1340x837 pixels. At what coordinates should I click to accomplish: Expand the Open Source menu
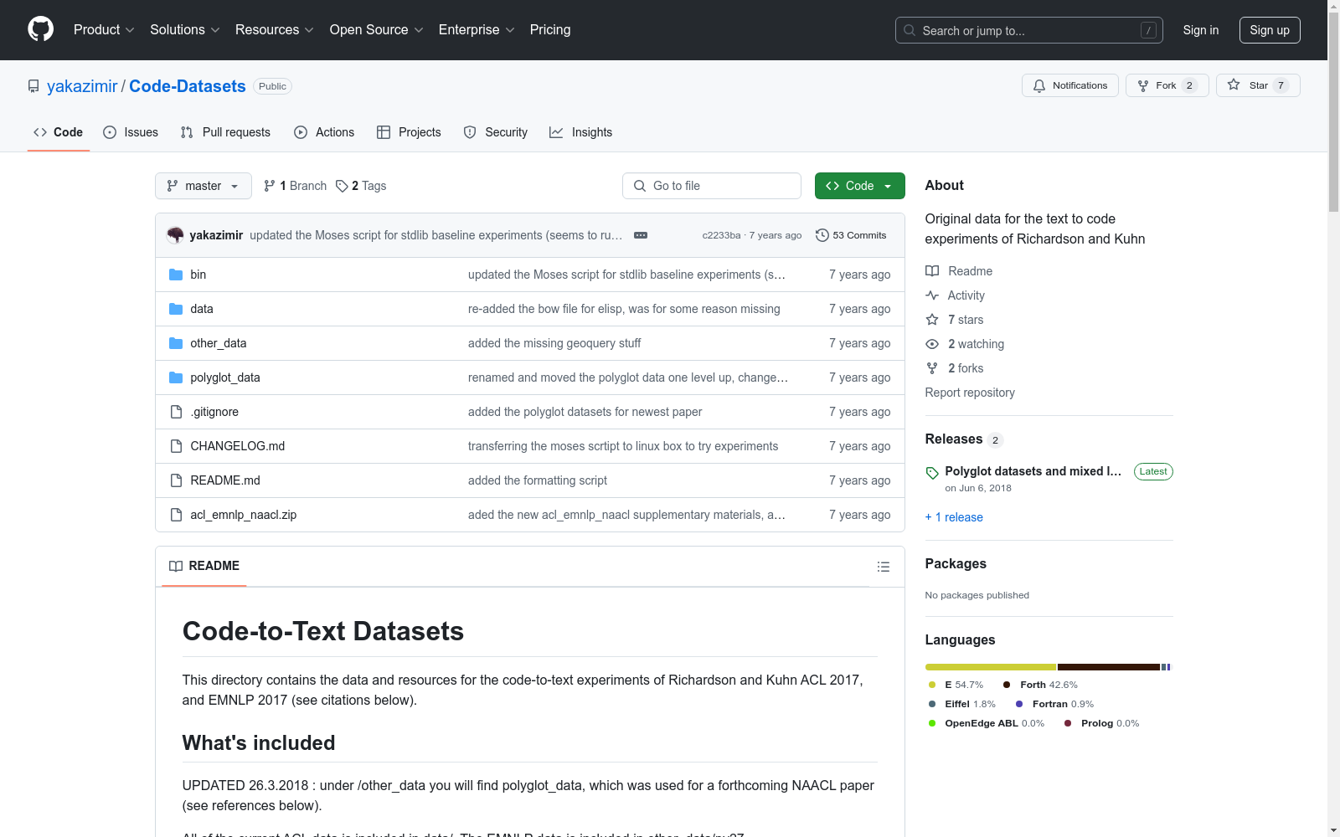(377, 30)
